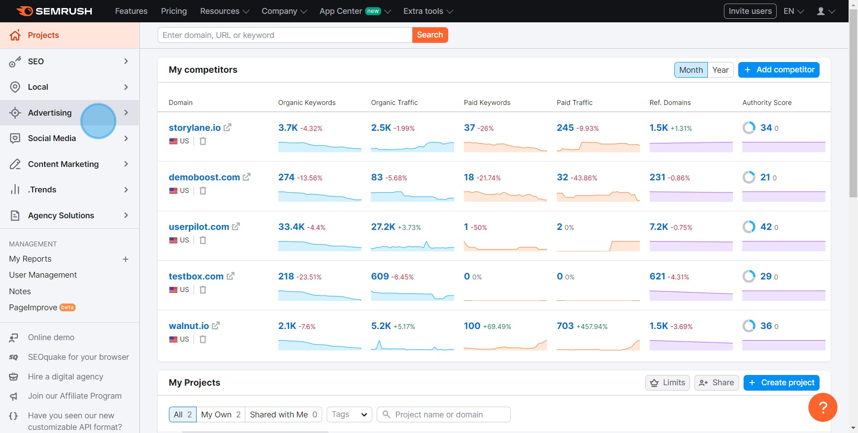The image size is (858, 433).
Task: Delete the demoboost.com competitor via trash icon
Action: point(203,191)
